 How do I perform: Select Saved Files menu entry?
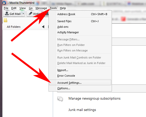80,21
